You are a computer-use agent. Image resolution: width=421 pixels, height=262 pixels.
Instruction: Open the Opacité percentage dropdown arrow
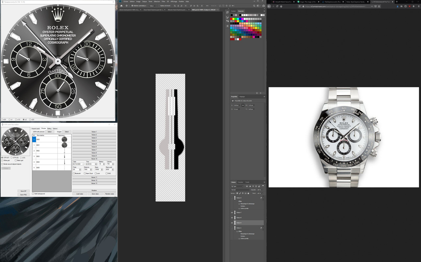(262, 190)
